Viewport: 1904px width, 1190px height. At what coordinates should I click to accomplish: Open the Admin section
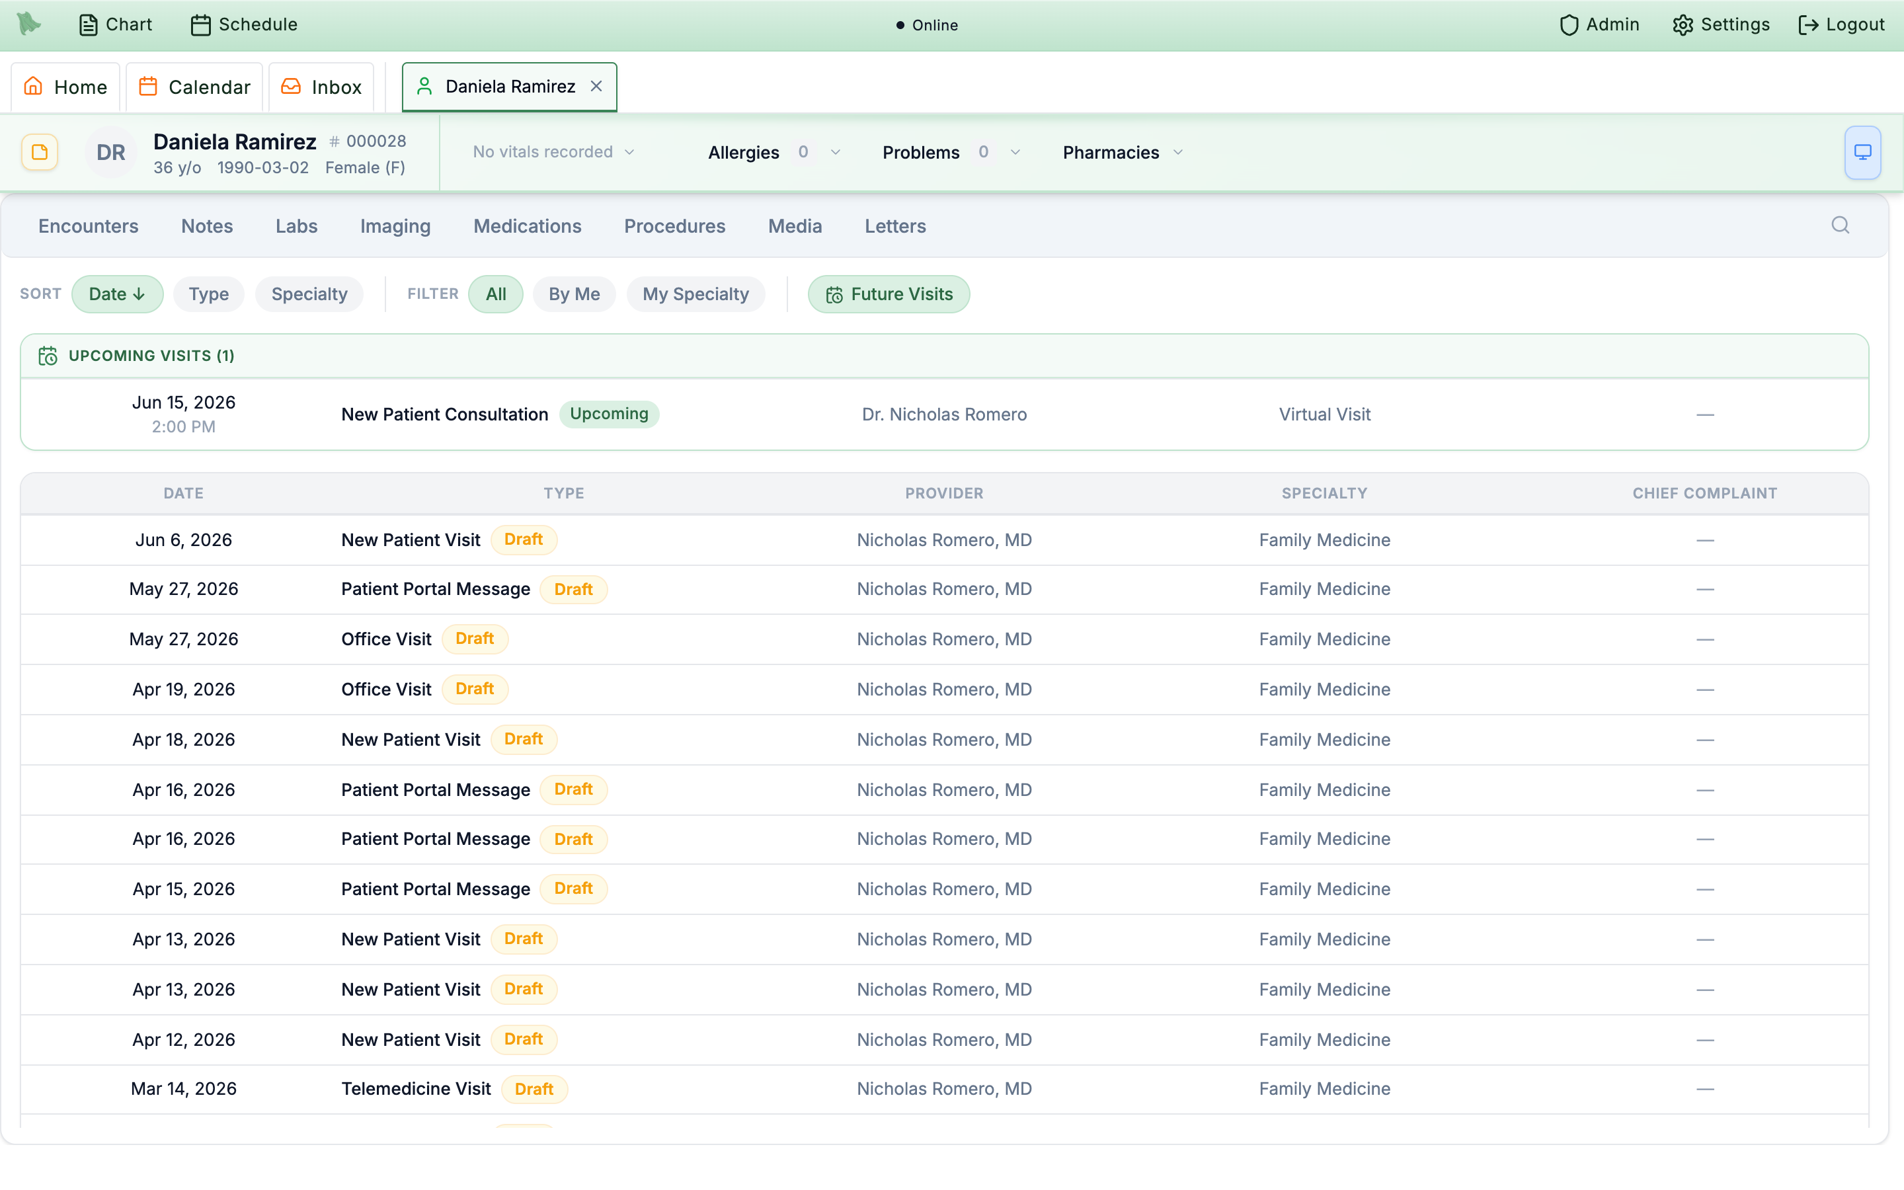point(1599,24)
